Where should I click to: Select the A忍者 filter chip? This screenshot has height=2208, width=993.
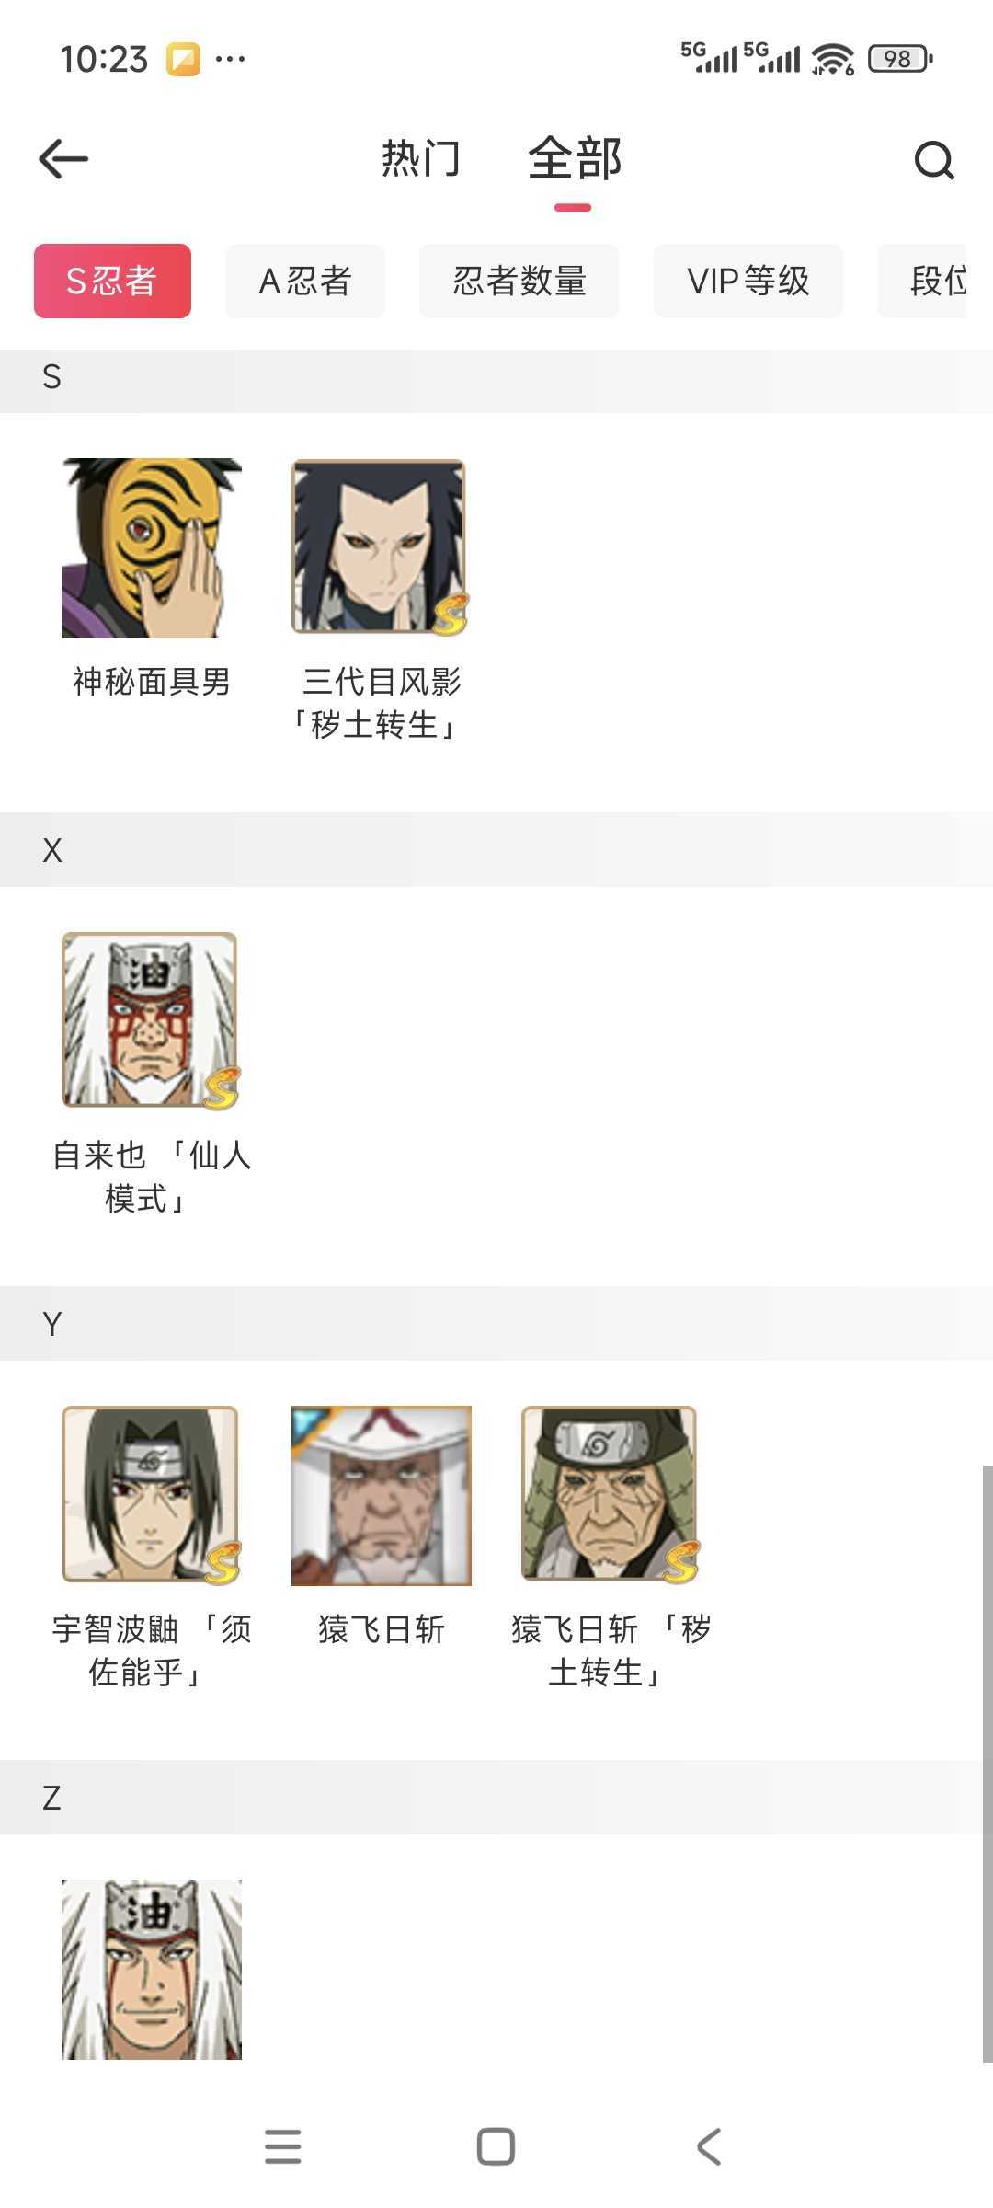(305, 281)
